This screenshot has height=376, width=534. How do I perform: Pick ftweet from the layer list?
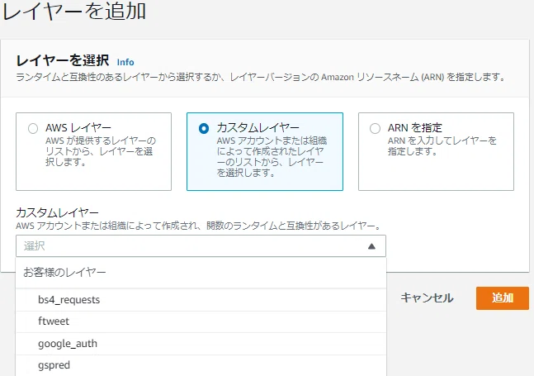coord(201,321)
